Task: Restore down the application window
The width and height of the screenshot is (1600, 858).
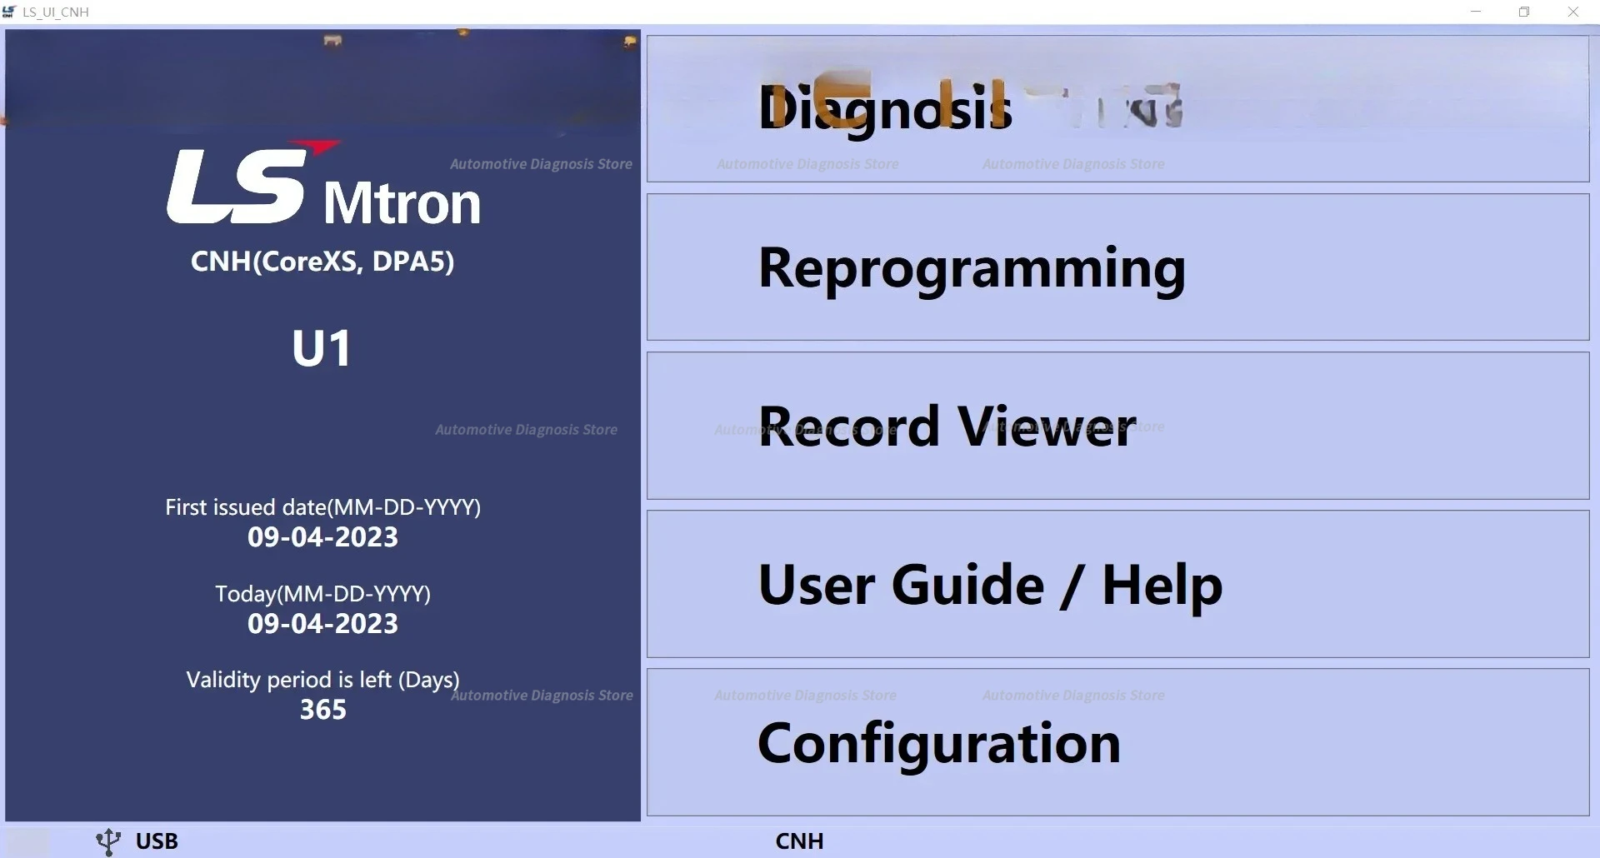Action: click(x=1524, y=12)
